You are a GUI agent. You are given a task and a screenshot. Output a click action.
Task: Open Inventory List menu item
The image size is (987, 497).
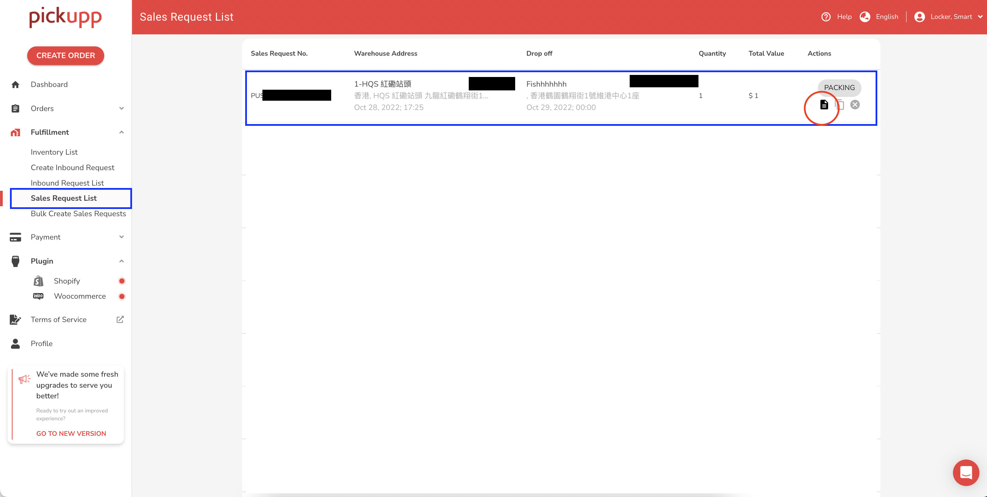[54, 152]
